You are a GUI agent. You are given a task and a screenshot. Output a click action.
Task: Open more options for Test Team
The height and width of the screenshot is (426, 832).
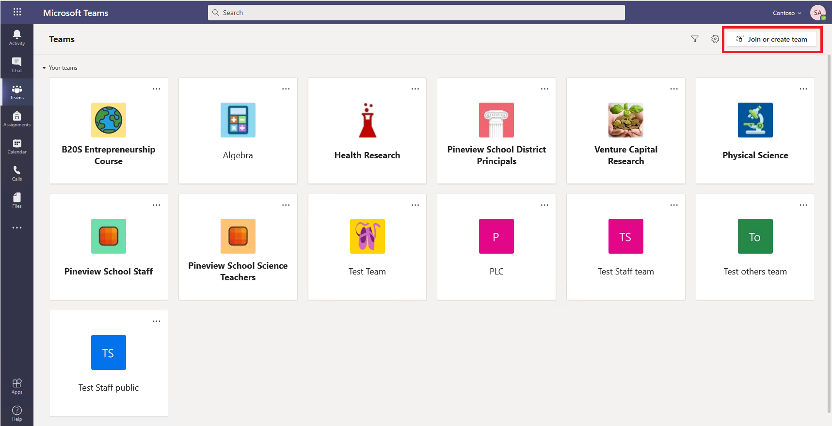pyautogui.click(x=416, y=205)
